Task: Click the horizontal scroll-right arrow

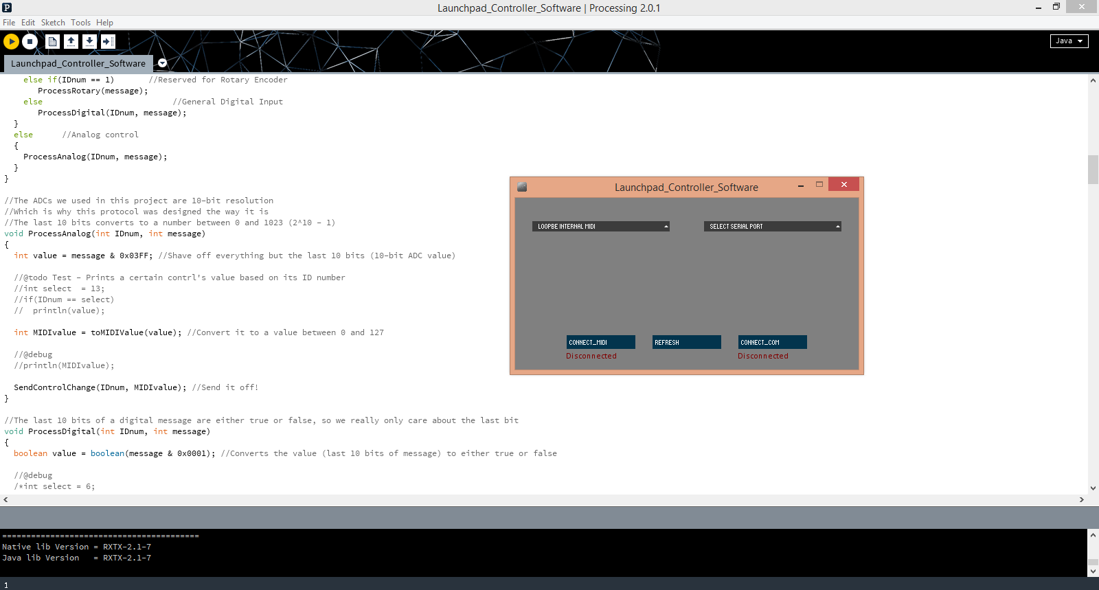Action: click(x=1082, y=500)
